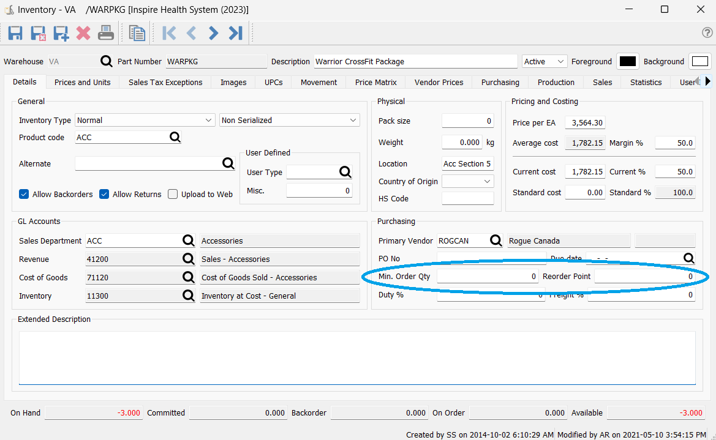Delete record with the red X icon
The height and width of the screenshot is (440, 716).
point(83,33)
